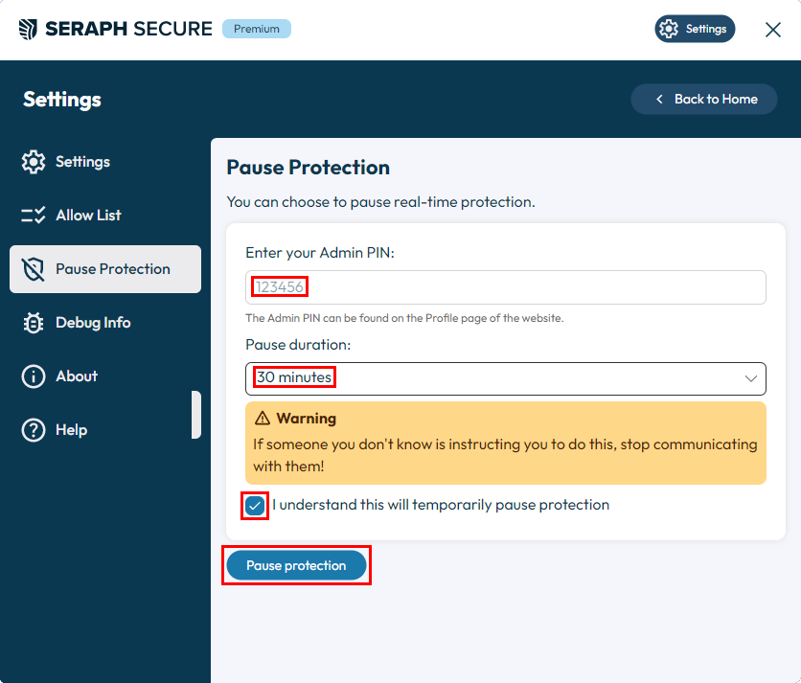801x683 pixels.
Task: Select the Settings gear icon in the sidebar
Action: pos(34,162)
